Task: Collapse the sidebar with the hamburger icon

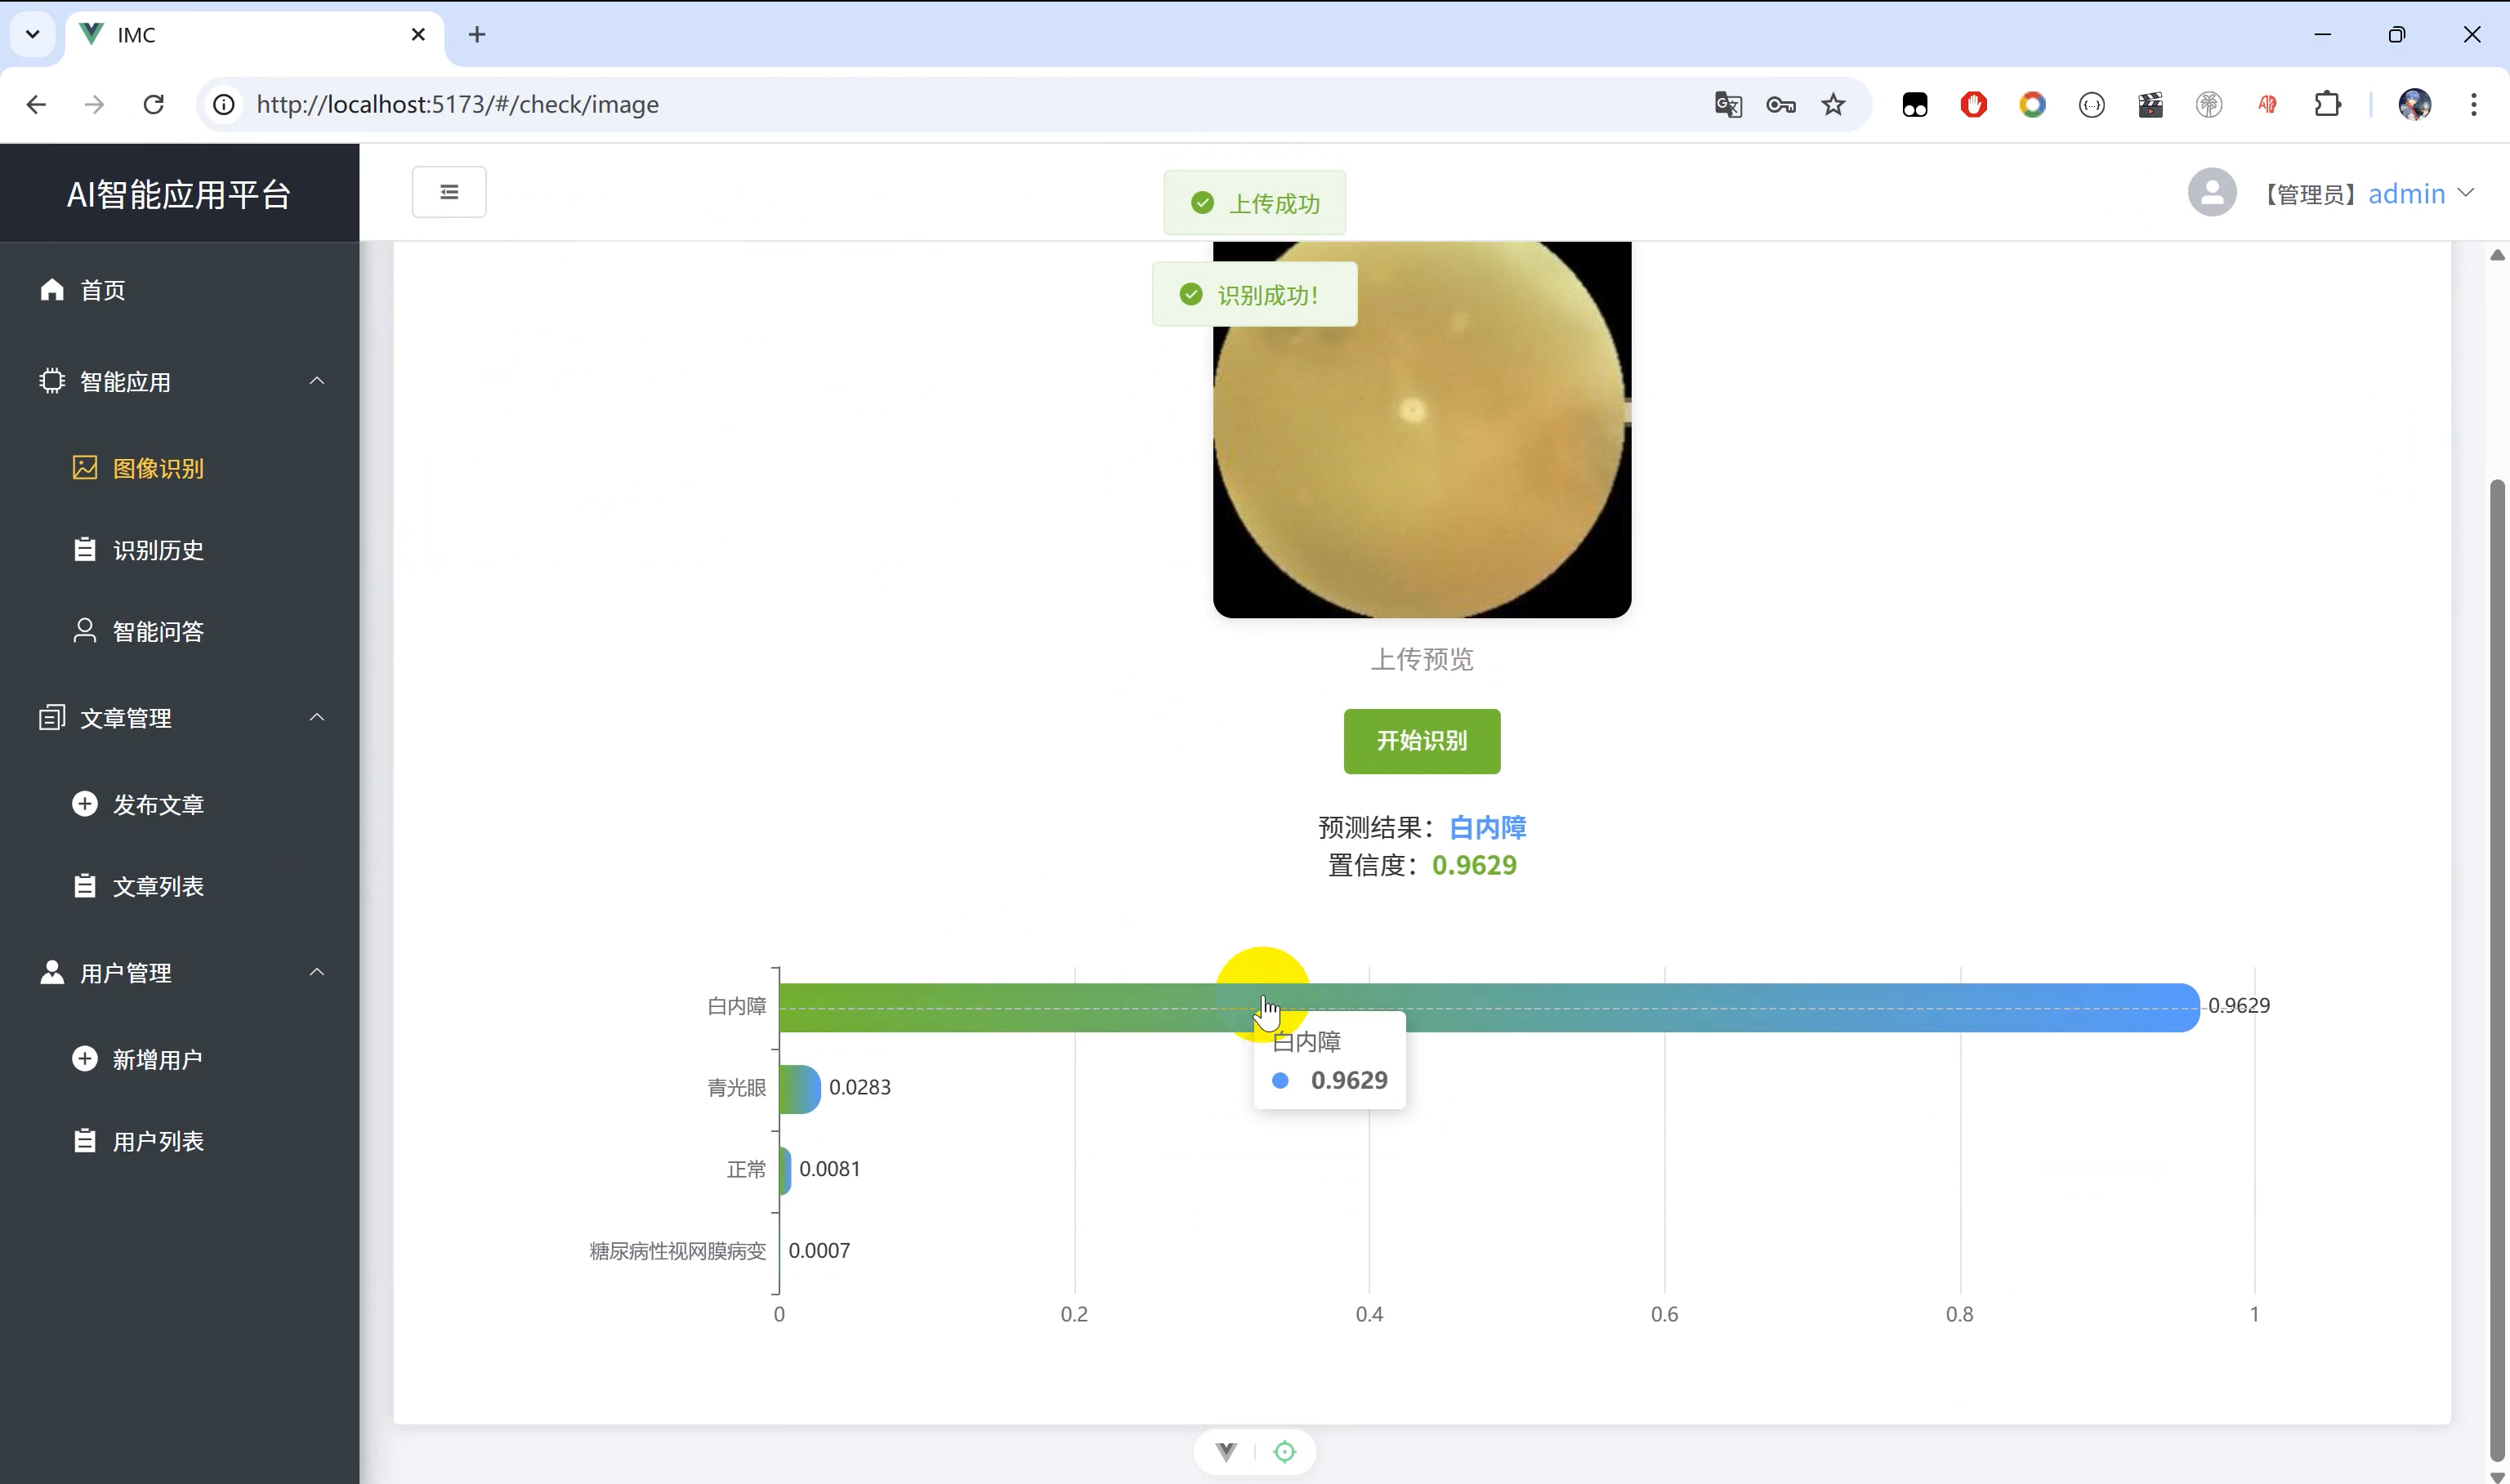Action: (x=449, y=191)
